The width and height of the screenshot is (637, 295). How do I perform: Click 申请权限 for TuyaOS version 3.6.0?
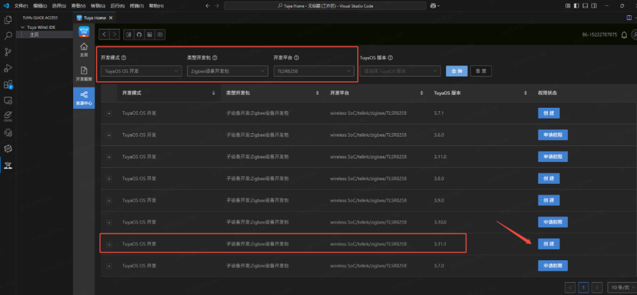coord(553,135)
